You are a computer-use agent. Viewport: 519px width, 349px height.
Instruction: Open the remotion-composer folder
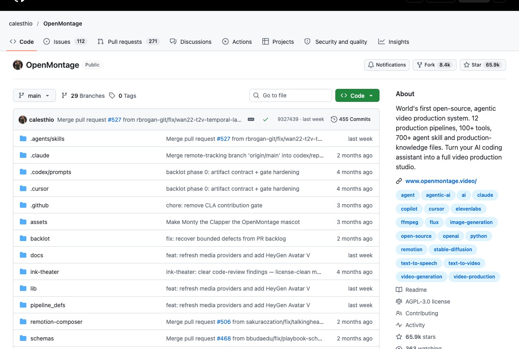pos(56,322)
